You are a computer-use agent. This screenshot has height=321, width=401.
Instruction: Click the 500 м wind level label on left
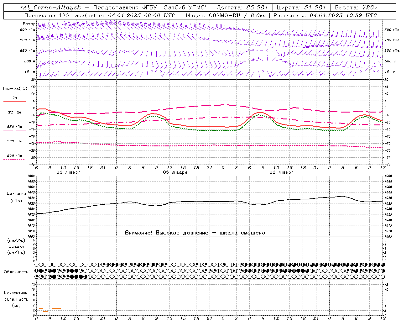coord(30,61)
